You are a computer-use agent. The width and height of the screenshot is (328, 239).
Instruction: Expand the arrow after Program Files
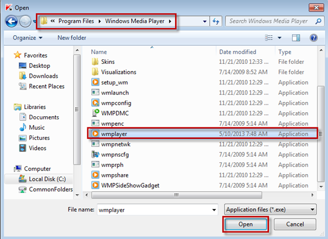[x=99, y=21]
